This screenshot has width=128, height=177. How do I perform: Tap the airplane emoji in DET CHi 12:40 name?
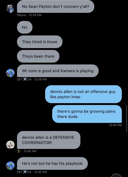pyautogui.click(x=25, y=172)
